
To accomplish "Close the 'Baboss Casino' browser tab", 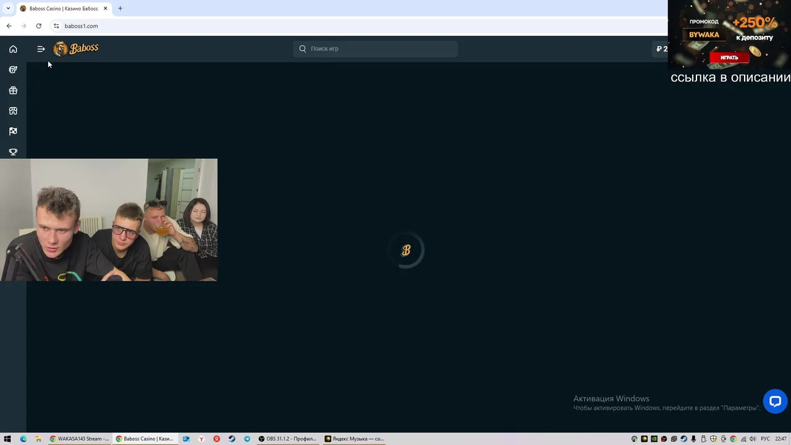I will (105, 9).
